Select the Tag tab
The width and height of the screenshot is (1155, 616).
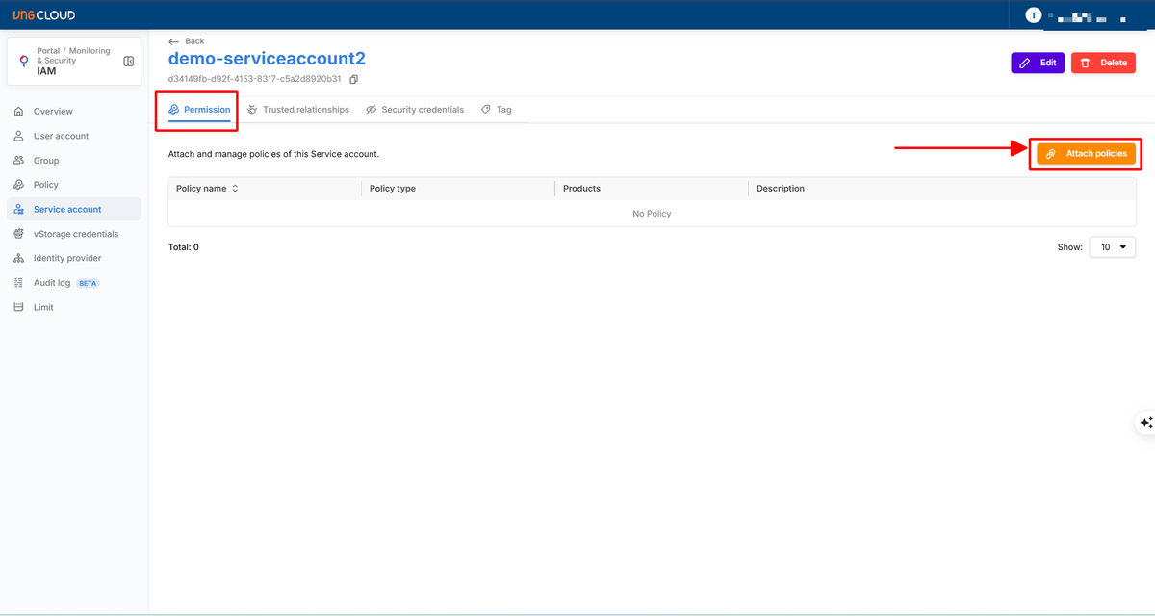497,110
